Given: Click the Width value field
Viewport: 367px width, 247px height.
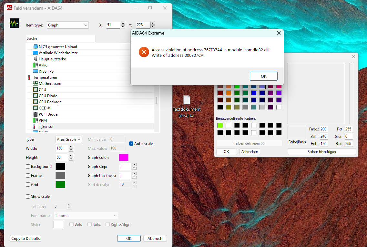Looking at the screenshot, I should (62, 148).
